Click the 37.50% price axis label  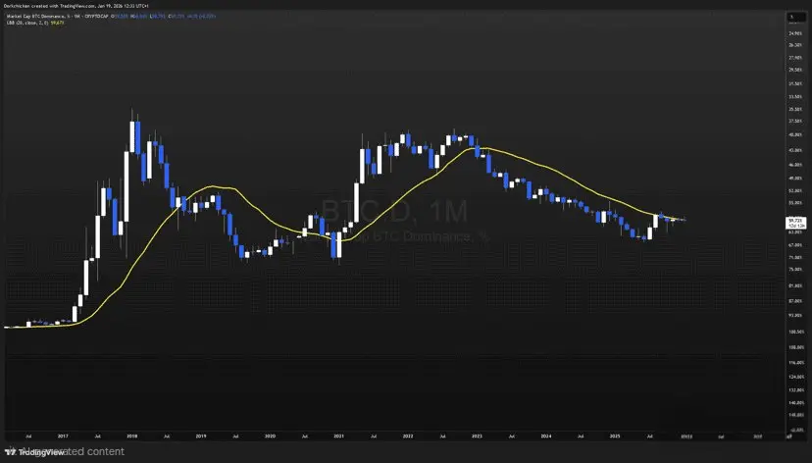click(795, 122)
